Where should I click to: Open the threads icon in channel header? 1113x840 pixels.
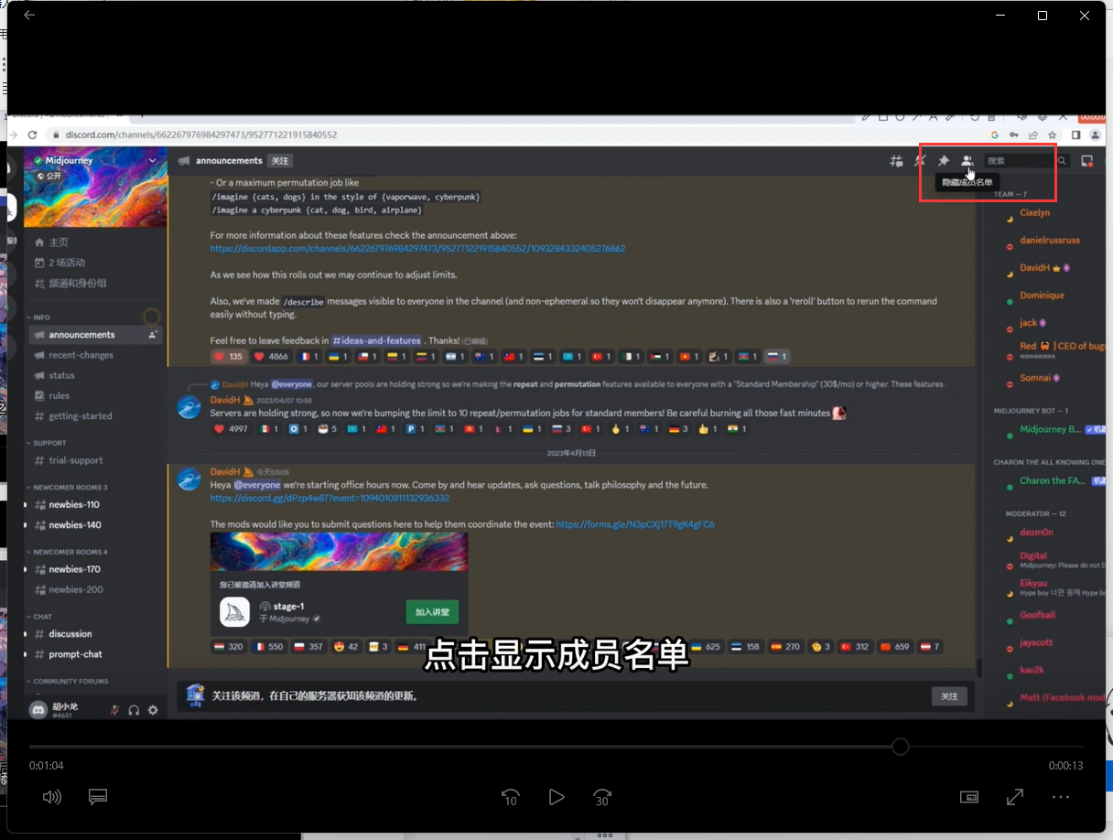897,160
